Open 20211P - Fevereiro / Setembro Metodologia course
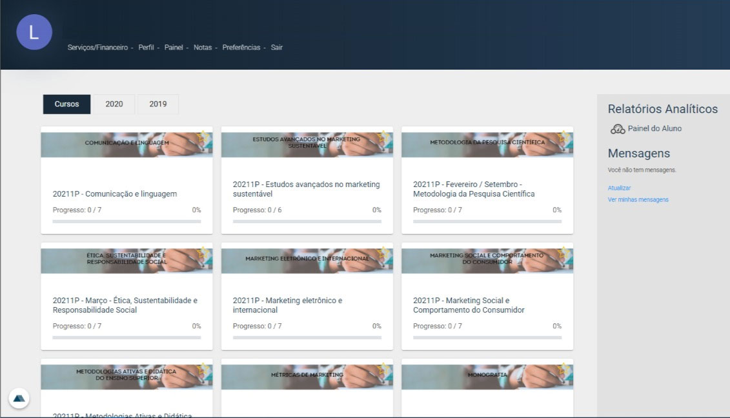The width and height of the screenshot is (730, 418). 474,189
